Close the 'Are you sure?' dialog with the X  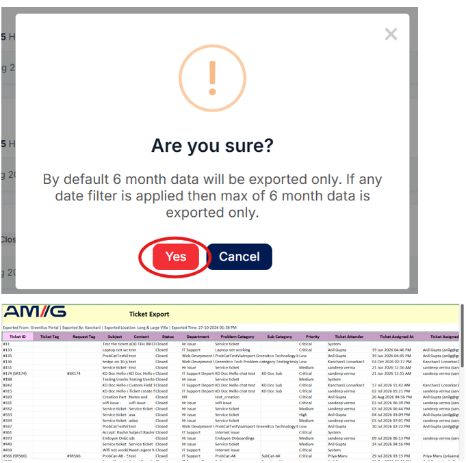click(391, 34)
